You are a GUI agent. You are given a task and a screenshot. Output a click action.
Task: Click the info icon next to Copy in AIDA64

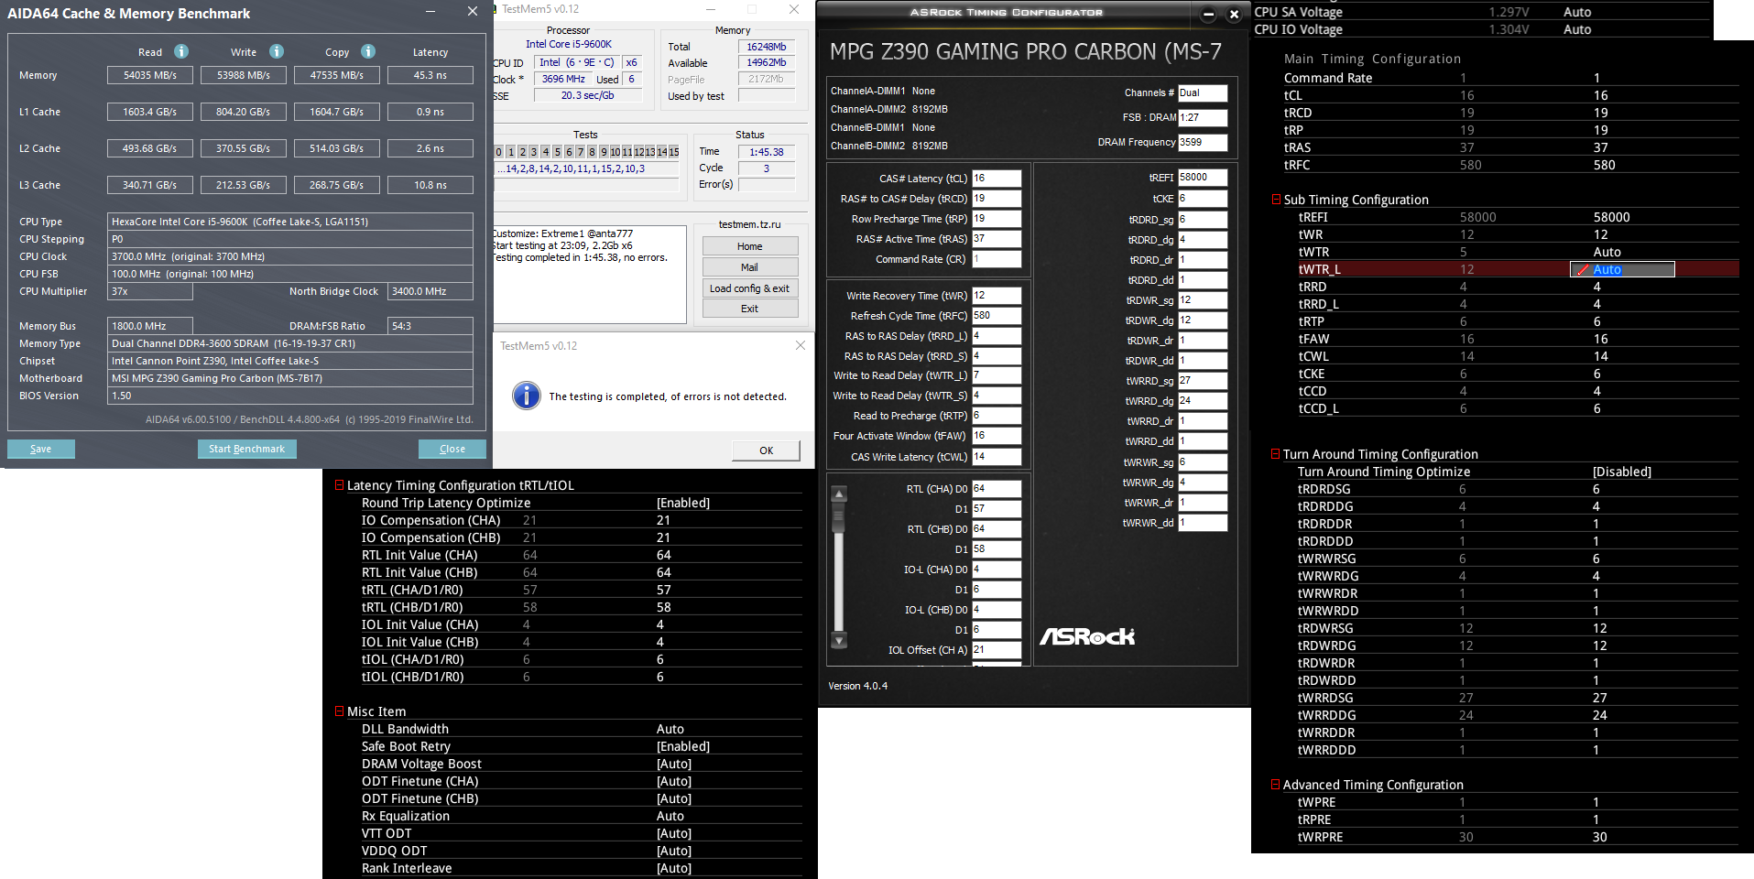click(x=368, y=51)
